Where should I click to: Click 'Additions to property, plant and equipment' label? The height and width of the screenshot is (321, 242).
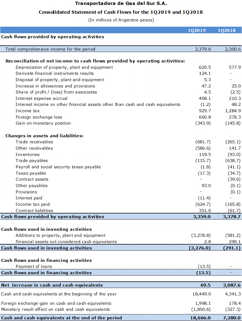(x=60, y=235)
